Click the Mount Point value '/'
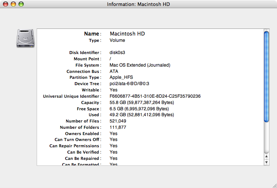 click(110, 58)
